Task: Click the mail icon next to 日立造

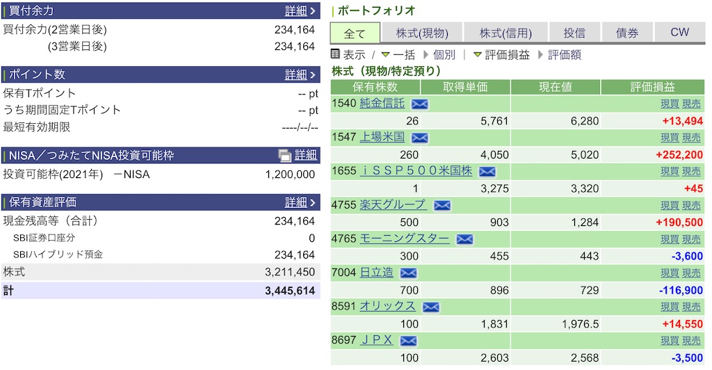Action: coord(408,273)
